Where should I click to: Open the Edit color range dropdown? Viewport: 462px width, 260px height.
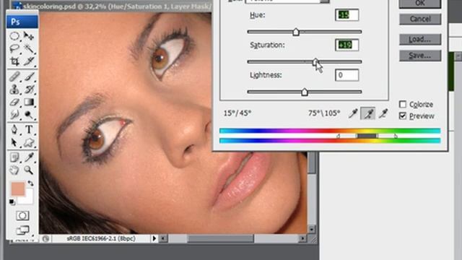[x=325, y=1]
